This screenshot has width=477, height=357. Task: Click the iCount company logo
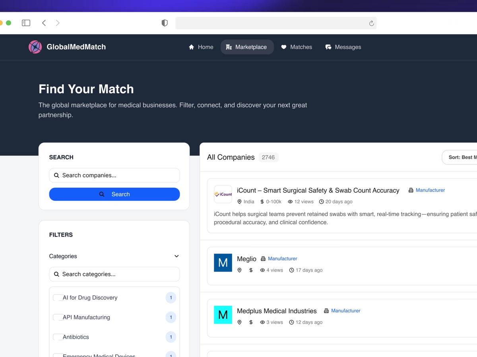tap(223, 194)
